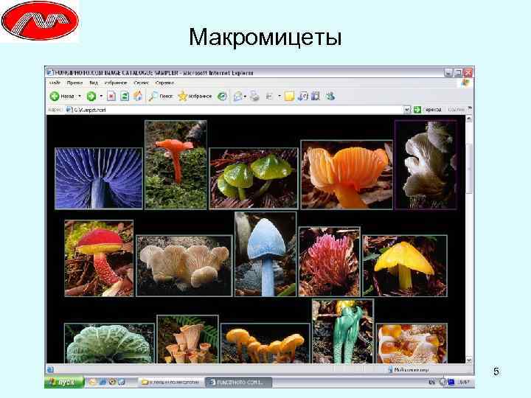Open the green wrinkled cap thumbnail

coord(109,343)
